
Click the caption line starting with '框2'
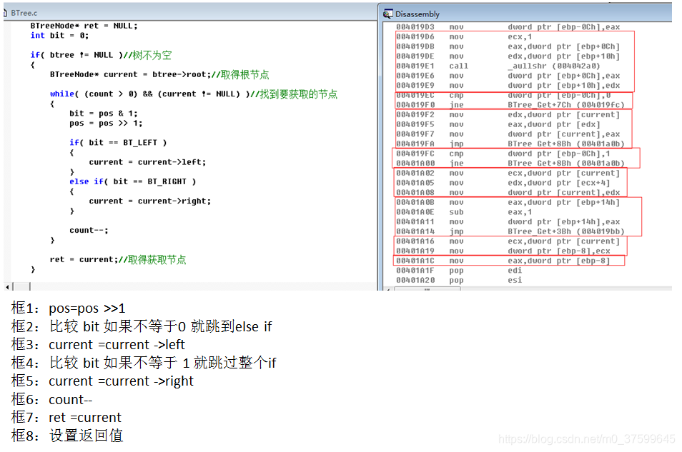tap(142, 326)
